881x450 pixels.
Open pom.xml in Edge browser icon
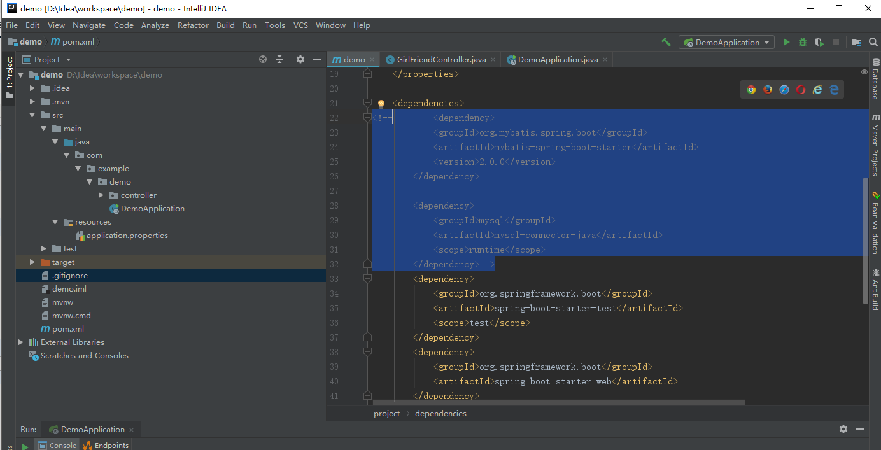(834, 90)
